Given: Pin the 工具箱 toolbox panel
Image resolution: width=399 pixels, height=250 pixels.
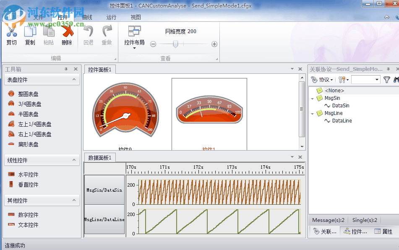Looking at the screenshot, I should click(65, 69).
